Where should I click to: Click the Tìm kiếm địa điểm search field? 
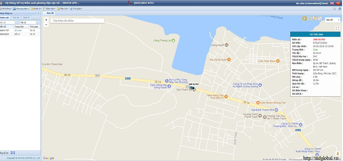pyautogui.click(x=77, y=21)
